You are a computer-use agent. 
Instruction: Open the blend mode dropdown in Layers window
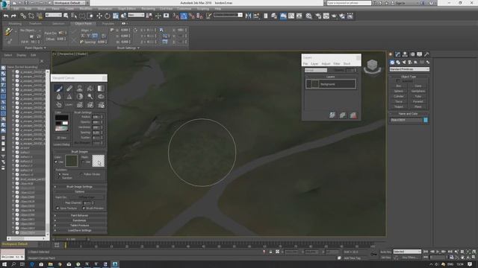pos(315,70)
